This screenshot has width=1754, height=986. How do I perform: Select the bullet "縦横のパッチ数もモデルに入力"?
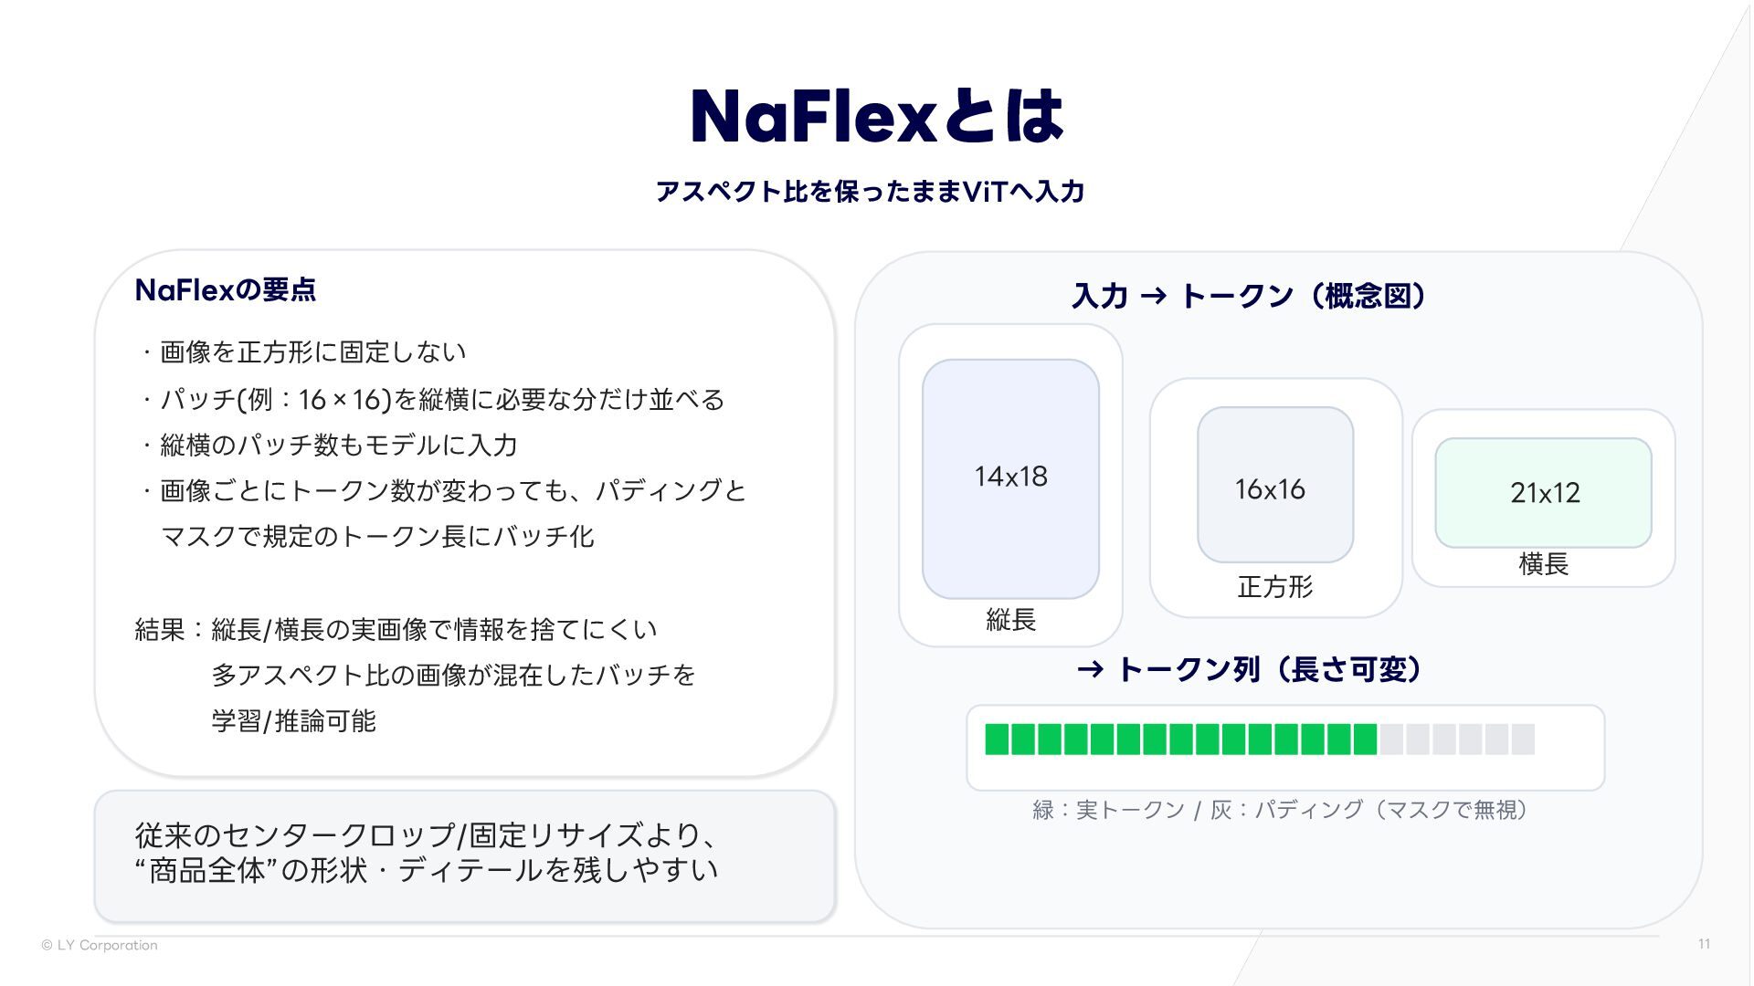338,446
